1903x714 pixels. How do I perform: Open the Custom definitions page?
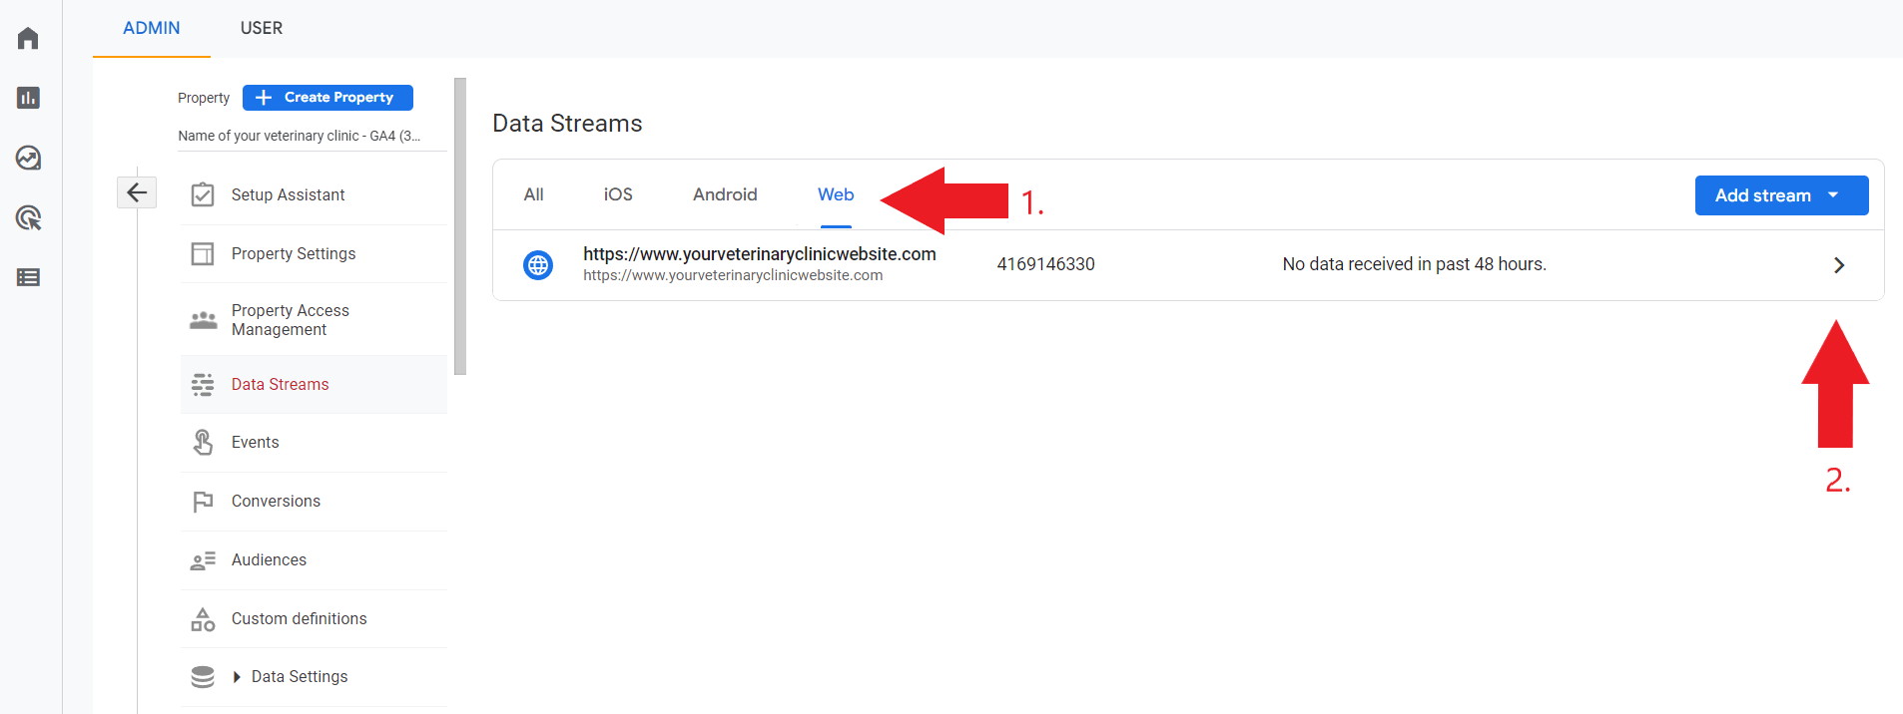299,619
